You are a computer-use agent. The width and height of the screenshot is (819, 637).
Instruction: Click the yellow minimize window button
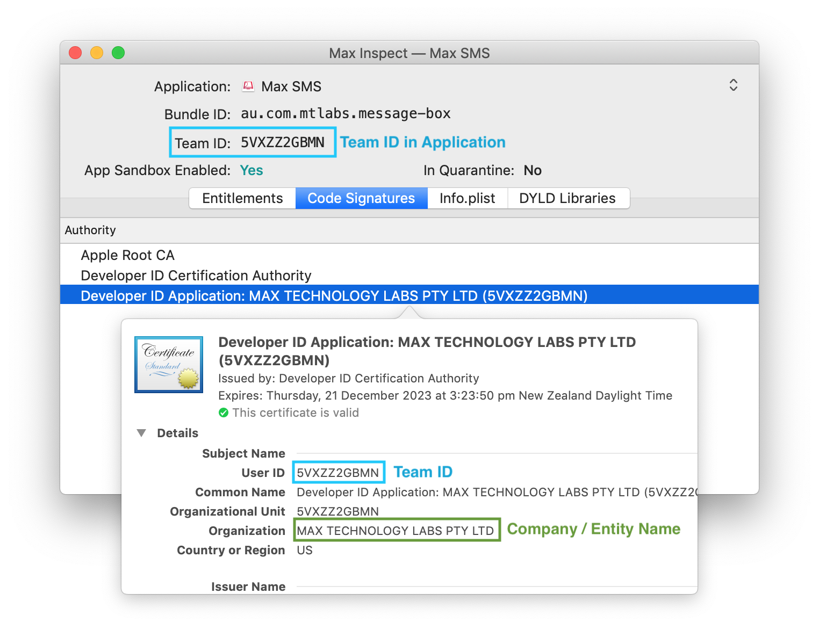click(x=97, y=53)
